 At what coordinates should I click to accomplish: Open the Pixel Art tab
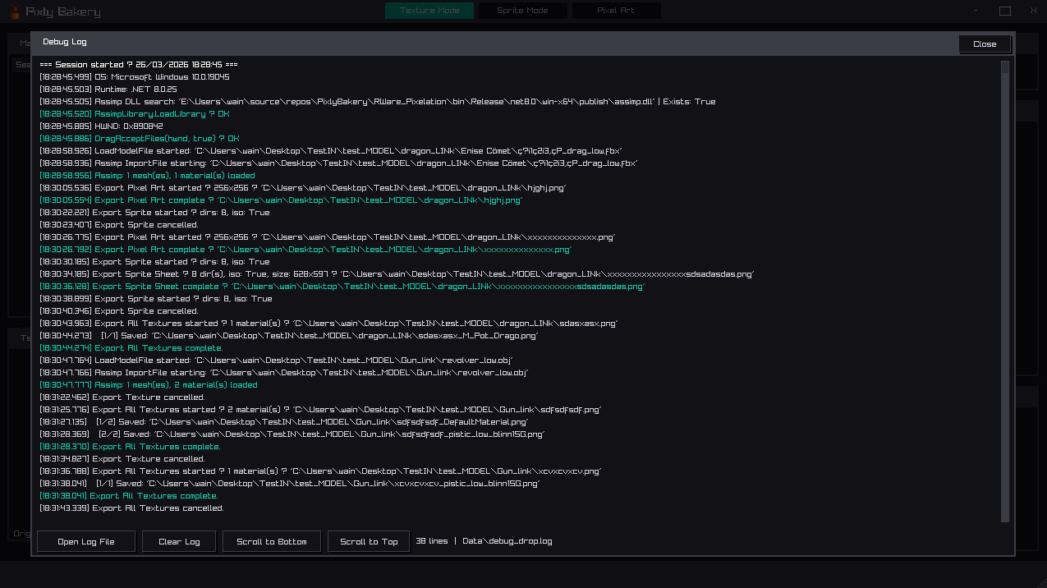(617, 11)
